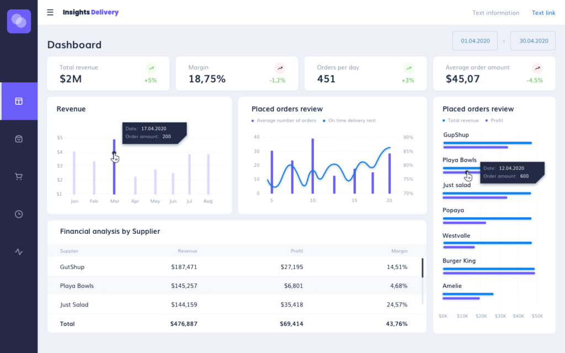Viewport: 565px width, 353px height.
Task: Open the start date 01.04.2020 picker
Action: [x=475, y=41]
